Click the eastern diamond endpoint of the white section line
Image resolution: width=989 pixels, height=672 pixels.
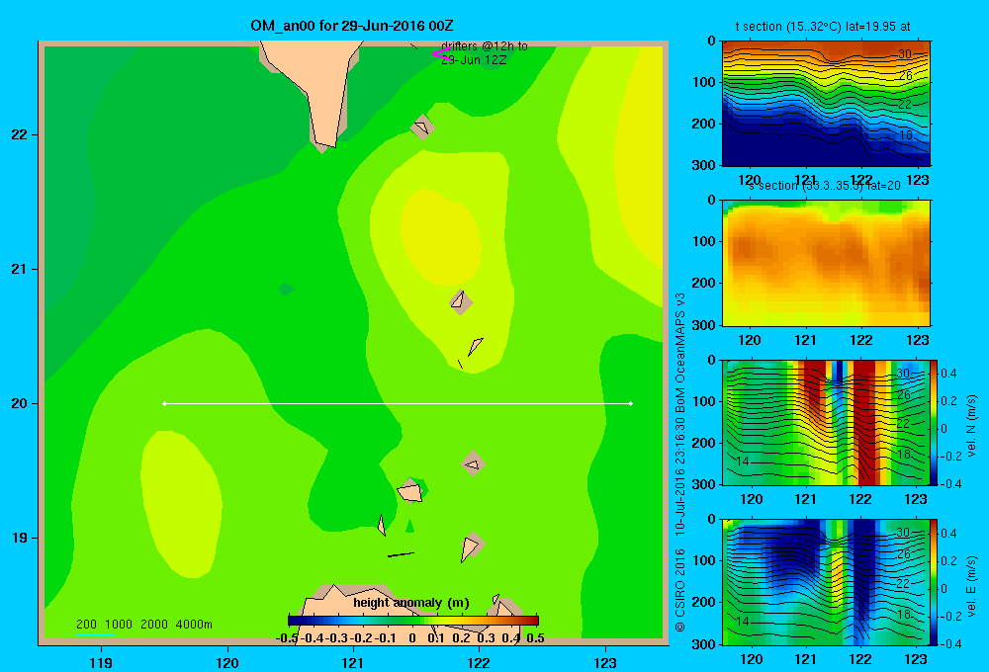(x=631, y=403)
